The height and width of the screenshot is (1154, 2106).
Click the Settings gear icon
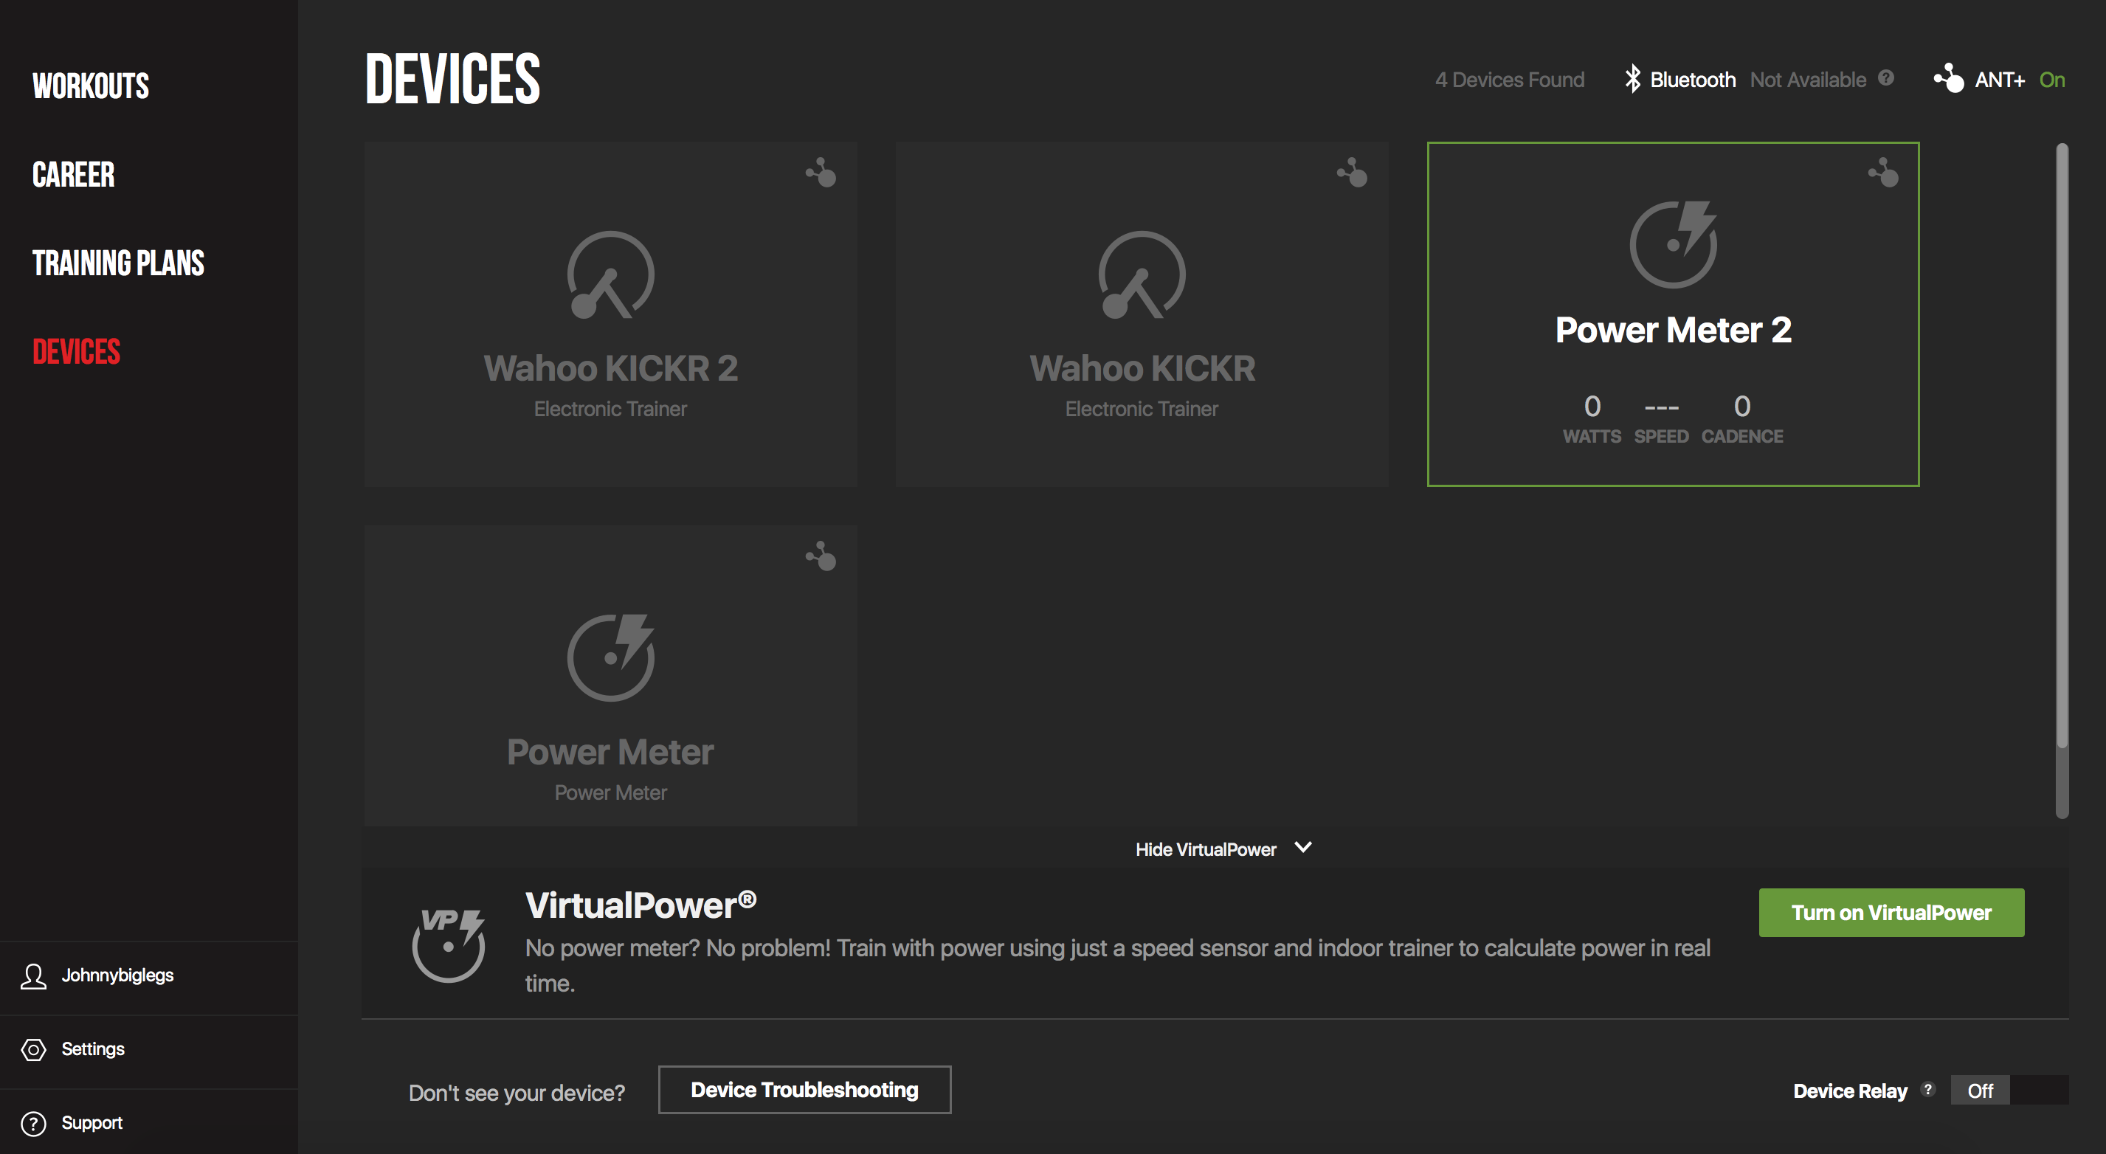33,1049
